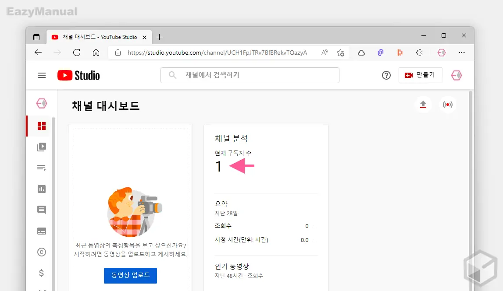Click the browser home icon
The height and width of the screenshot is (291, 503).
click(x=96, y=53)
